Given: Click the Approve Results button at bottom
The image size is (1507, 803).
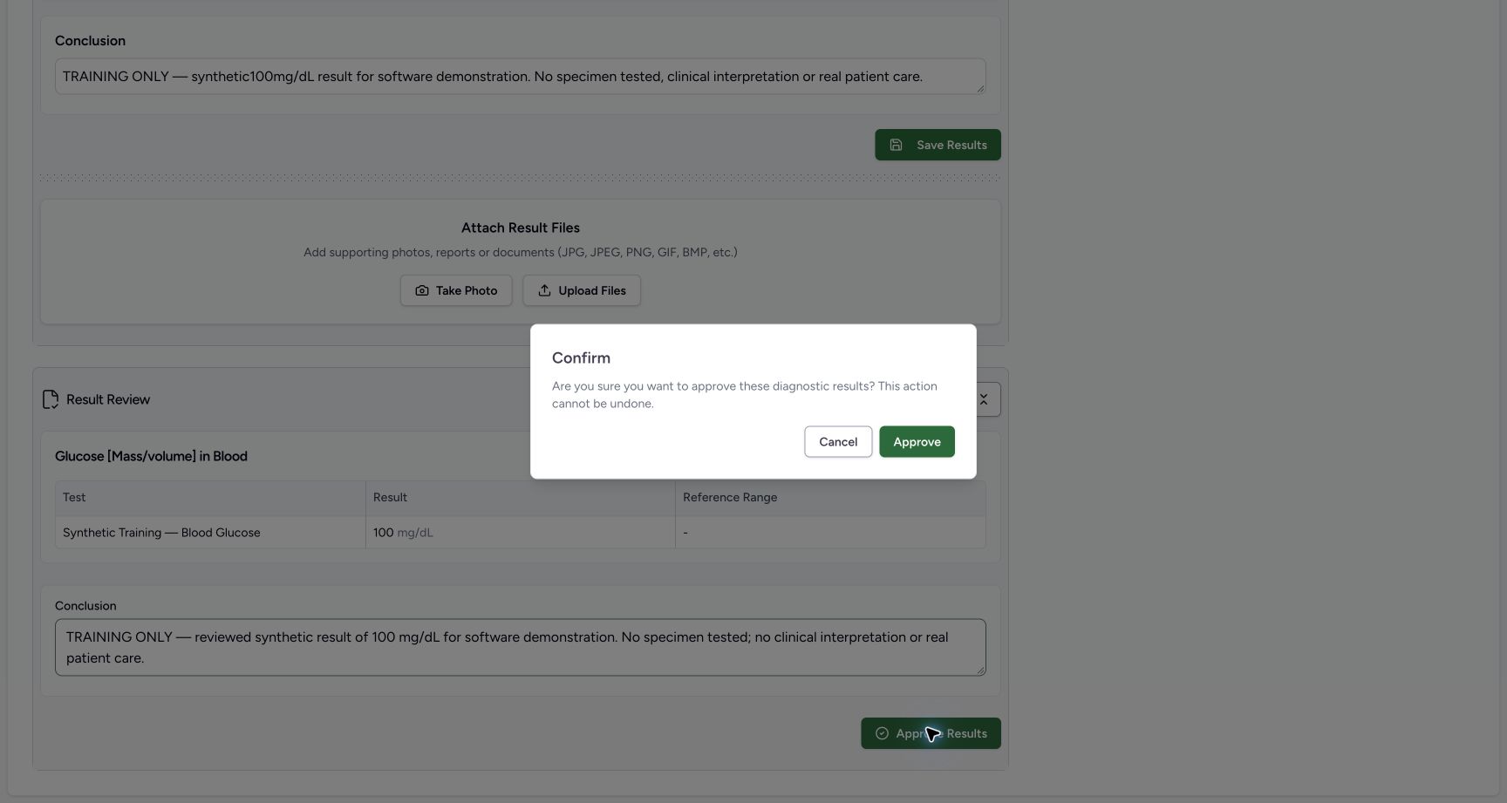Looking at the screenshot, I should tap(931, 733).
